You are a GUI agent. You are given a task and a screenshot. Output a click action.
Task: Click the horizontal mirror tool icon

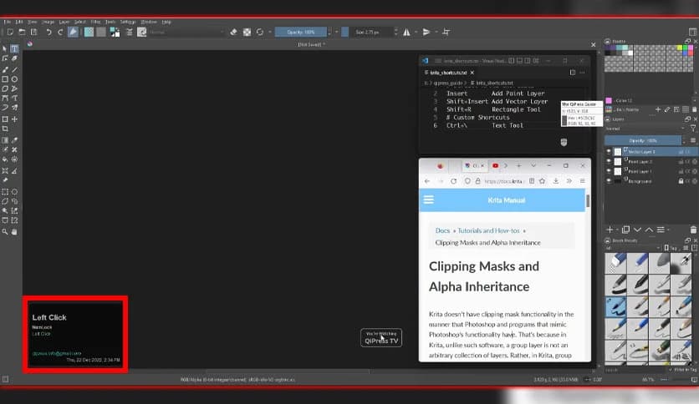[407, 32]
